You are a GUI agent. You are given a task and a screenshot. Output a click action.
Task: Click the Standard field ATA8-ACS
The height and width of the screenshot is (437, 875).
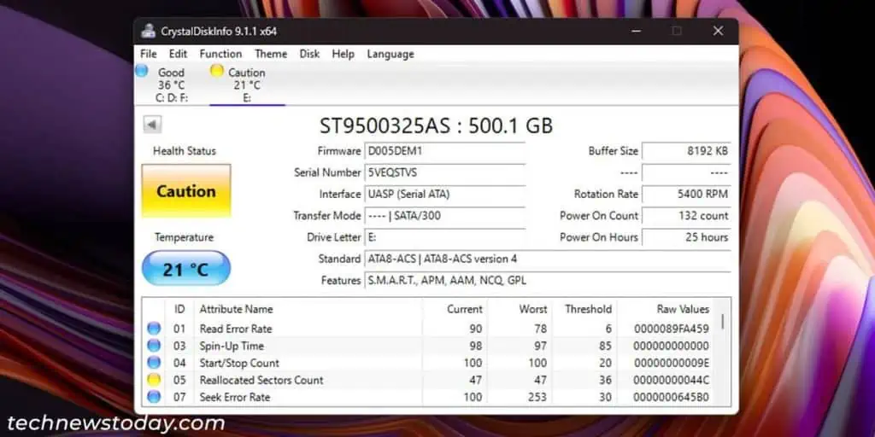pos(548,259)
